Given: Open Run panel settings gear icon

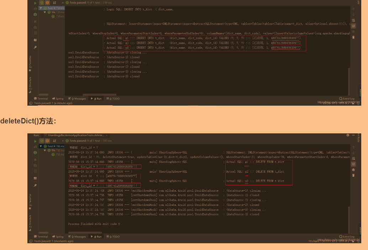Looking at the screenshot, I should tap(348, 135).
